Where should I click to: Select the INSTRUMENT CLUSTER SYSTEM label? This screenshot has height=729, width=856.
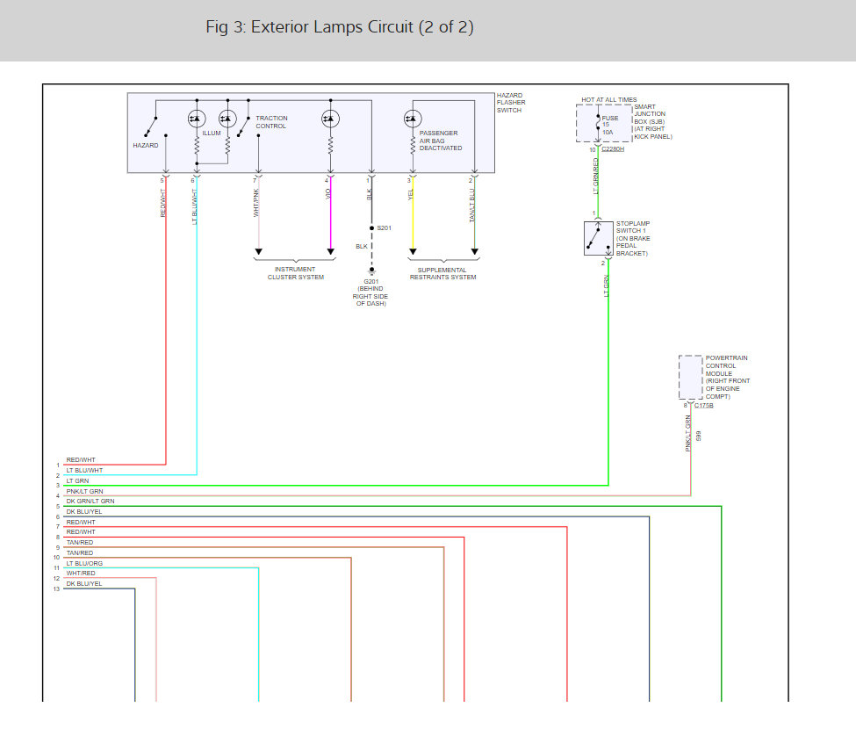[295, 273]
